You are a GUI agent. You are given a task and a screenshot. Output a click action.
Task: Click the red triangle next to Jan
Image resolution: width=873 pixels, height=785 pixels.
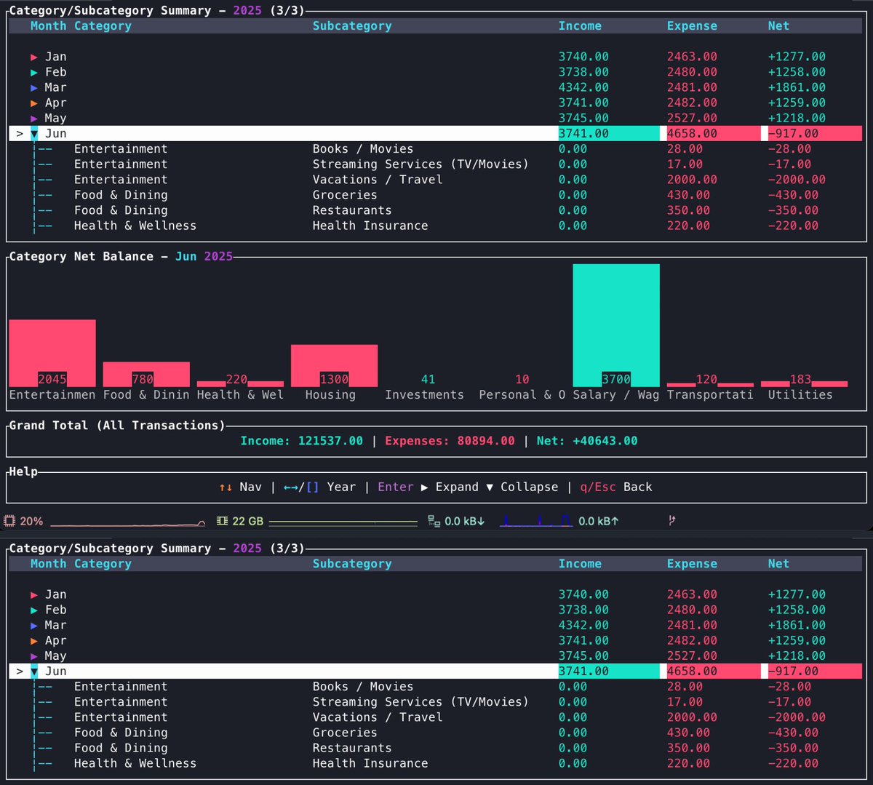coord(34,56)
